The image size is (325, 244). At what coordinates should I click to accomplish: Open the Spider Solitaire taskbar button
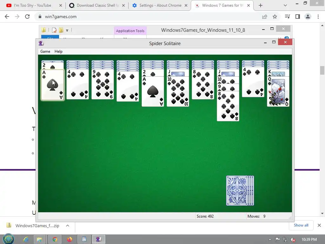click(99, 239)
